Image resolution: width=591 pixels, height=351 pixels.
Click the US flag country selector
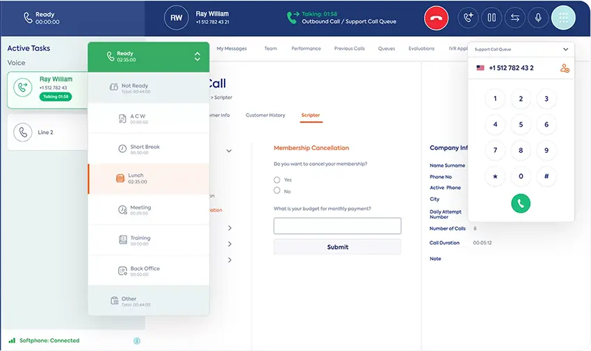click(480, 68)
